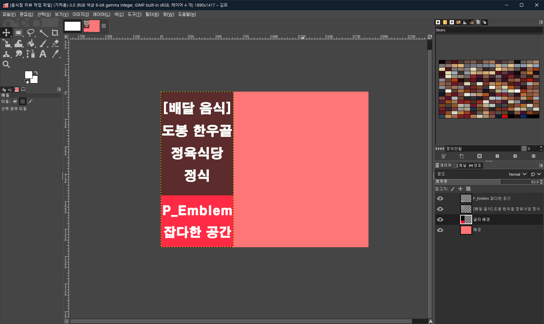Open top-right dock configuration menu
This screenshot has width=544, height=324.
pyautogui.click(x=541, y=22)
